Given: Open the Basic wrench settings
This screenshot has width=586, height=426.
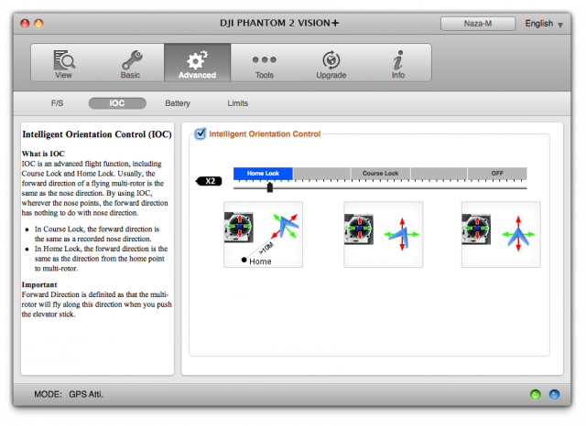Looking at the screenshot, I should tap(130, 63).
